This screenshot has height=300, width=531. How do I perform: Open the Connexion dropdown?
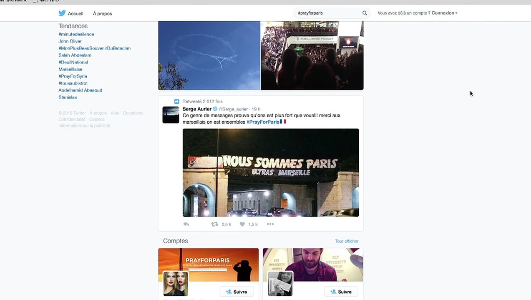coord(444,13)
